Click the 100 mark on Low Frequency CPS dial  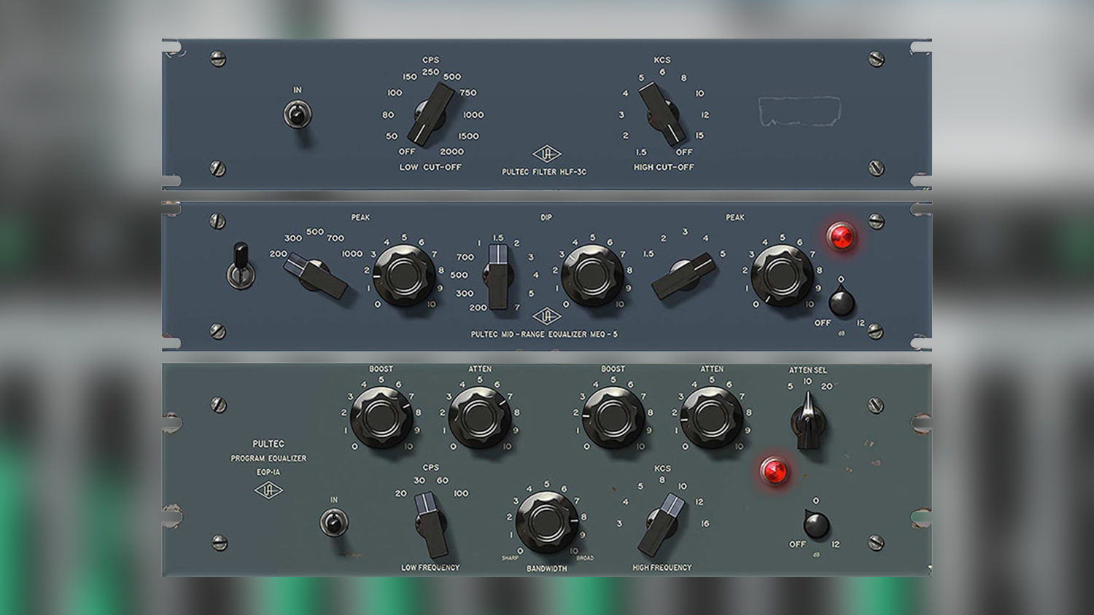pos(461,493)
